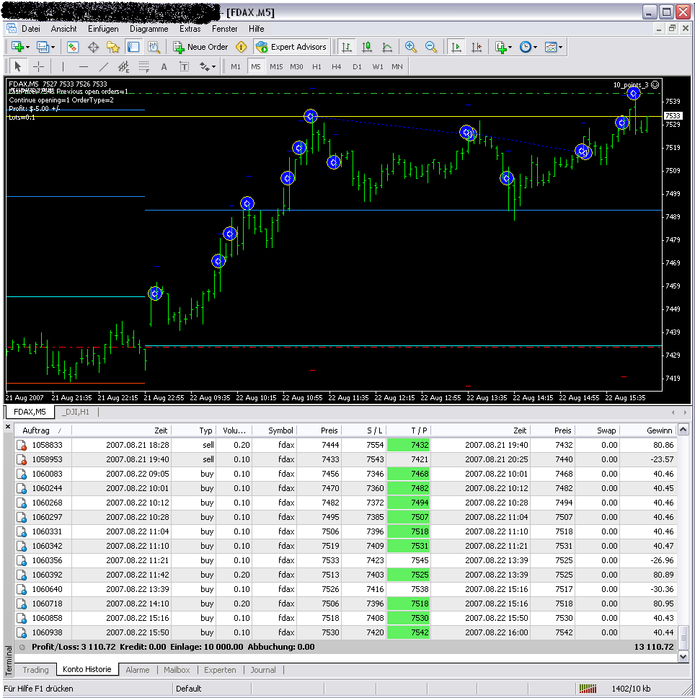
Task: Click the Neue Order button
Action: 201,47
